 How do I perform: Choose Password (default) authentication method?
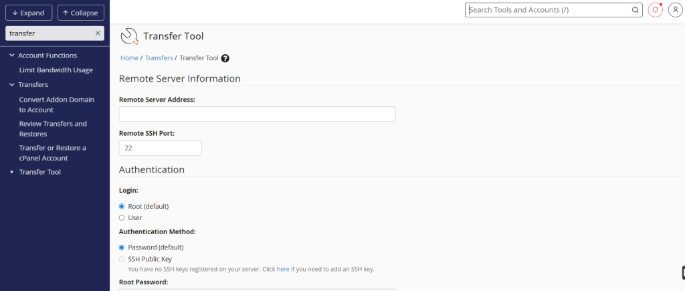(122, 248)
